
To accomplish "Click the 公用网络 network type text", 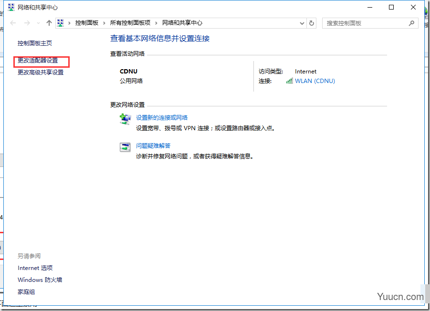I will click(x=131, y=81).
